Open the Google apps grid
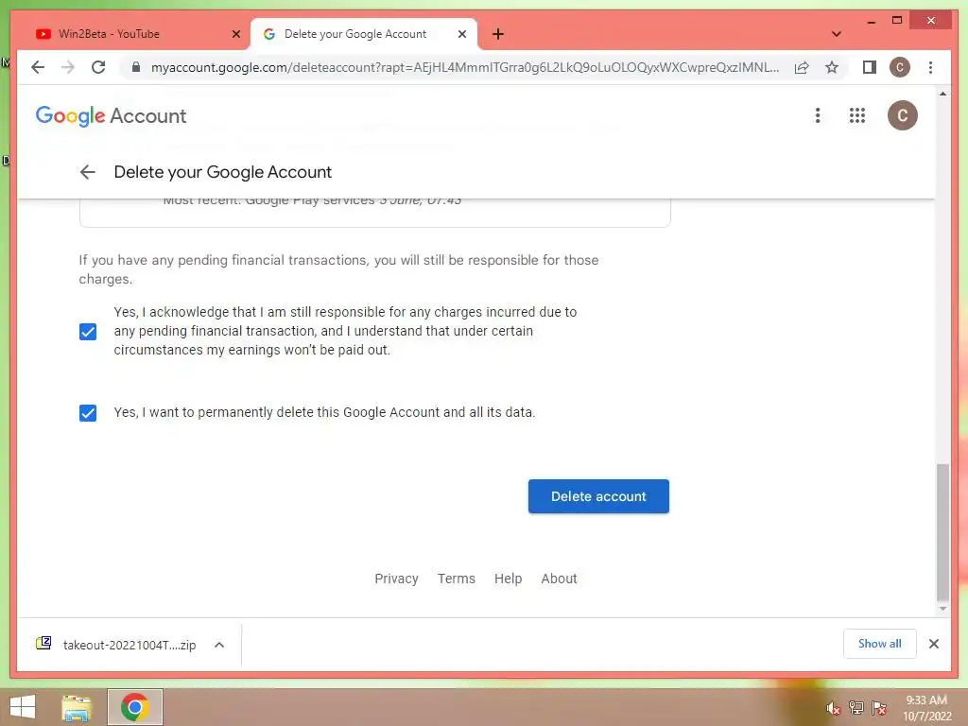Screen dimensions: 968x726 coord(856,115)
